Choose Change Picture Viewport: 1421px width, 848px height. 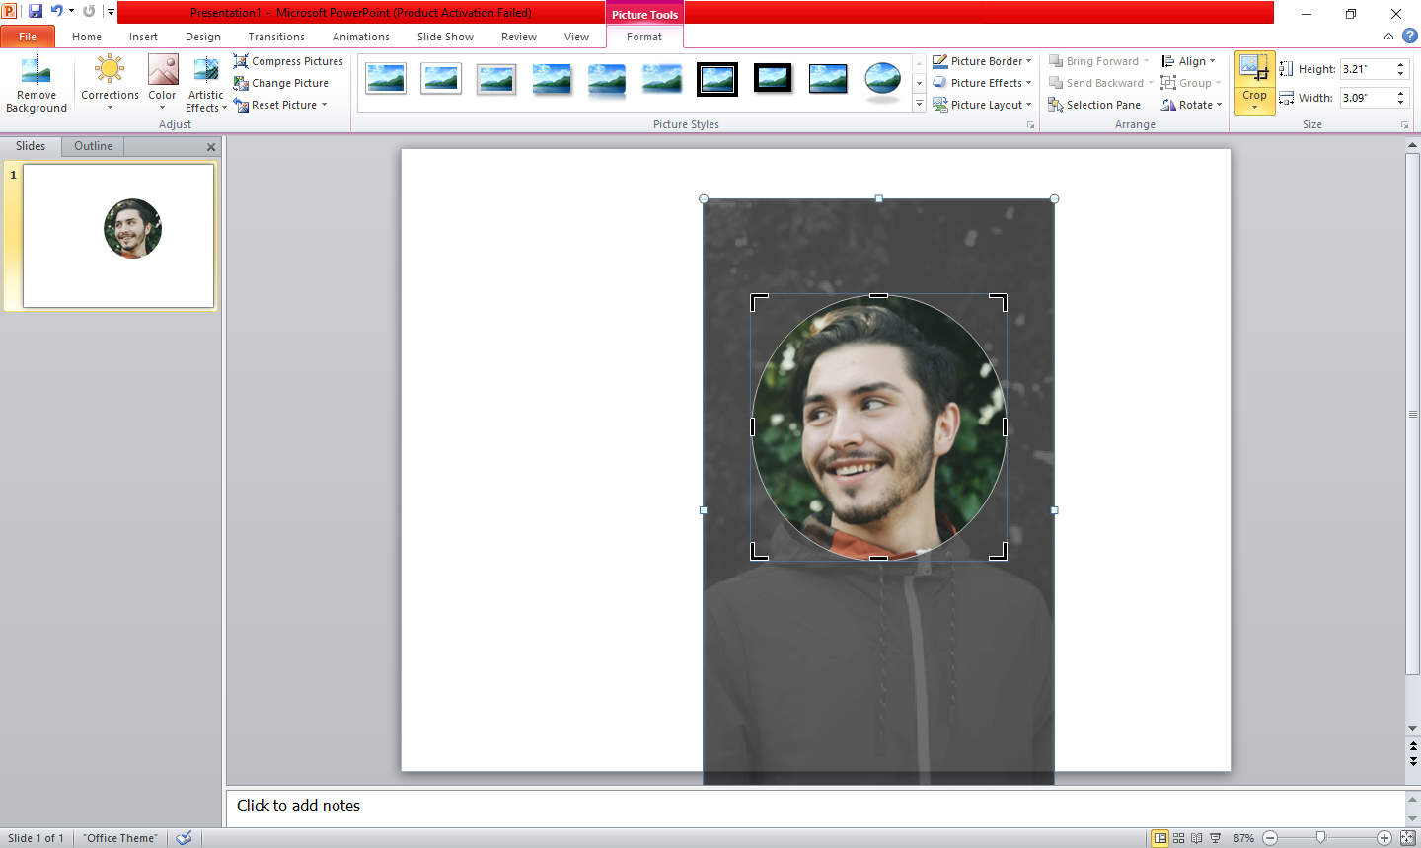tap(281, 83)
